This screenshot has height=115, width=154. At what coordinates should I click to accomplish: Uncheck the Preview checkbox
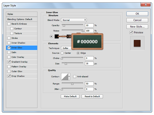131,33
